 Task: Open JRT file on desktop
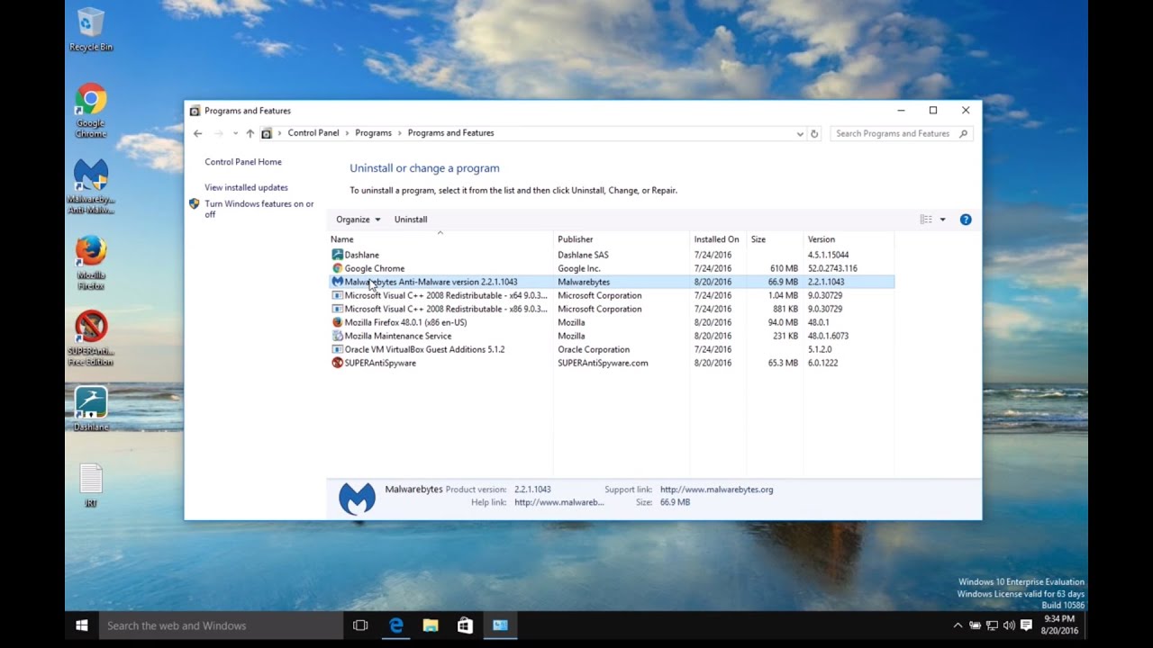(91, 486)
